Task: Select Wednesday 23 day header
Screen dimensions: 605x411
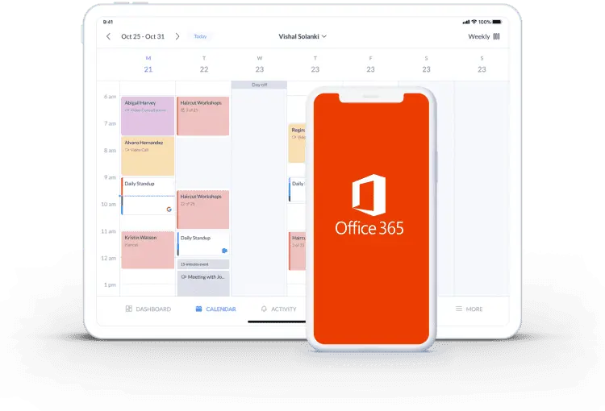Action: click(259, 64)
